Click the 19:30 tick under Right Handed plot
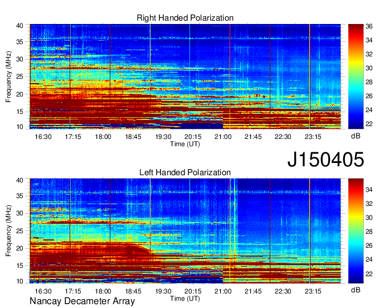The height and width of the screenshot is (308, 379). tap(163, 137)
